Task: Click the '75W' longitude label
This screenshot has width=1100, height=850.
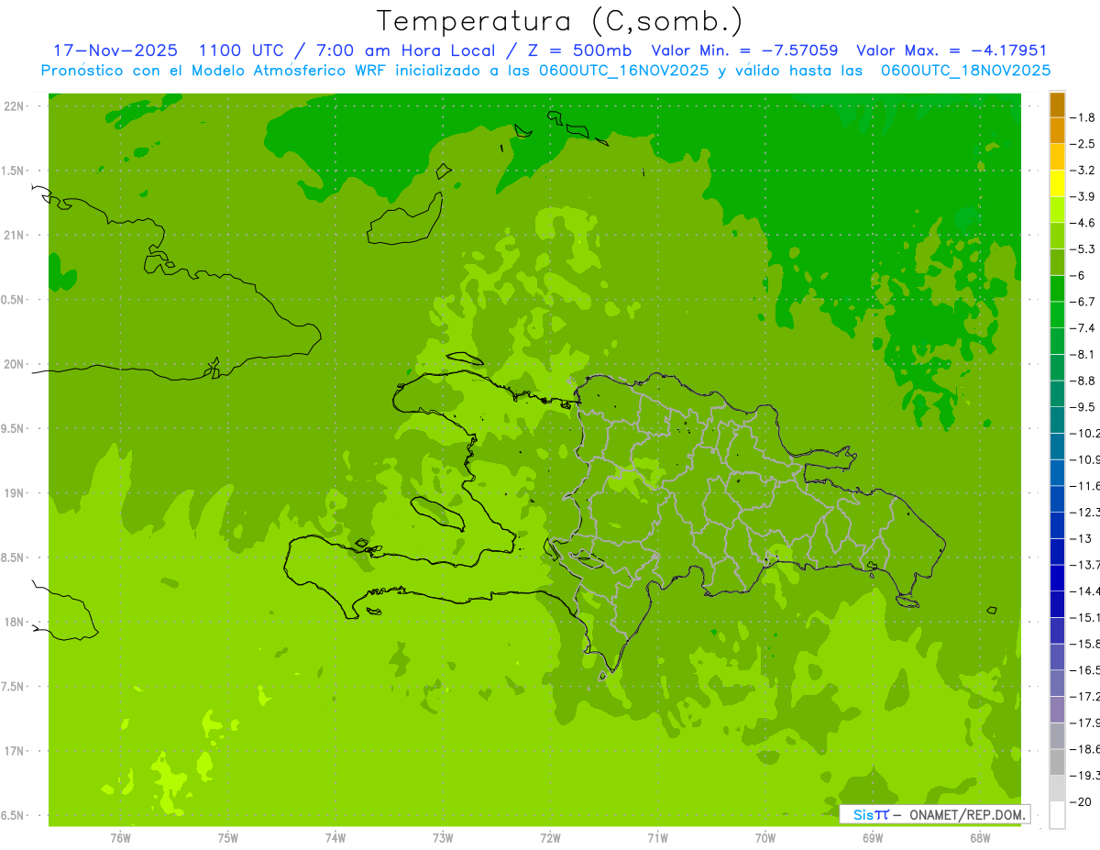Action: point(228,838)
